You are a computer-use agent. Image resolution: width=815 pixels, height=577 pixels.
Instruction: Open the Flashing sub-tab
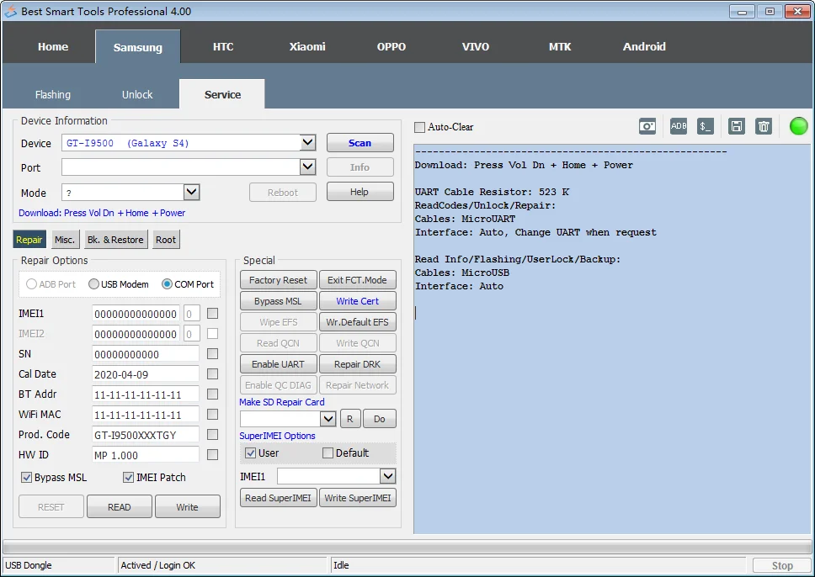53,95
